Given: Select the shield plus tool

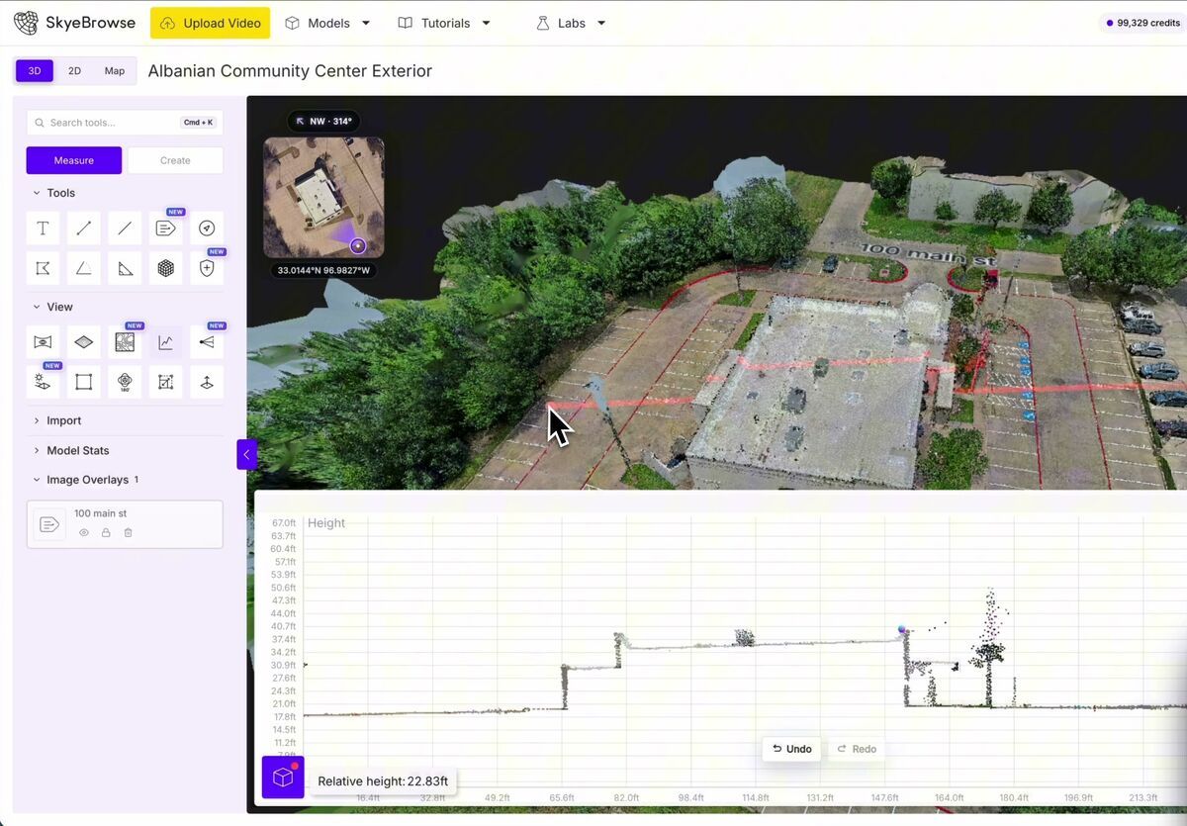Looking at the screenshot, I should (207, 268).
